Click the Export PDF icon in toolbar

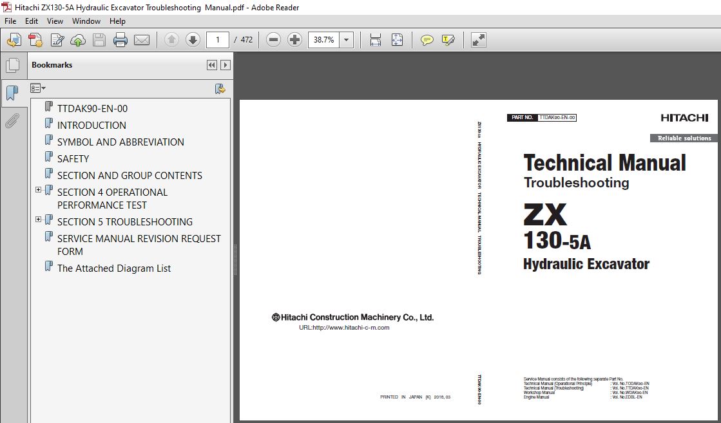pos(35,40)
